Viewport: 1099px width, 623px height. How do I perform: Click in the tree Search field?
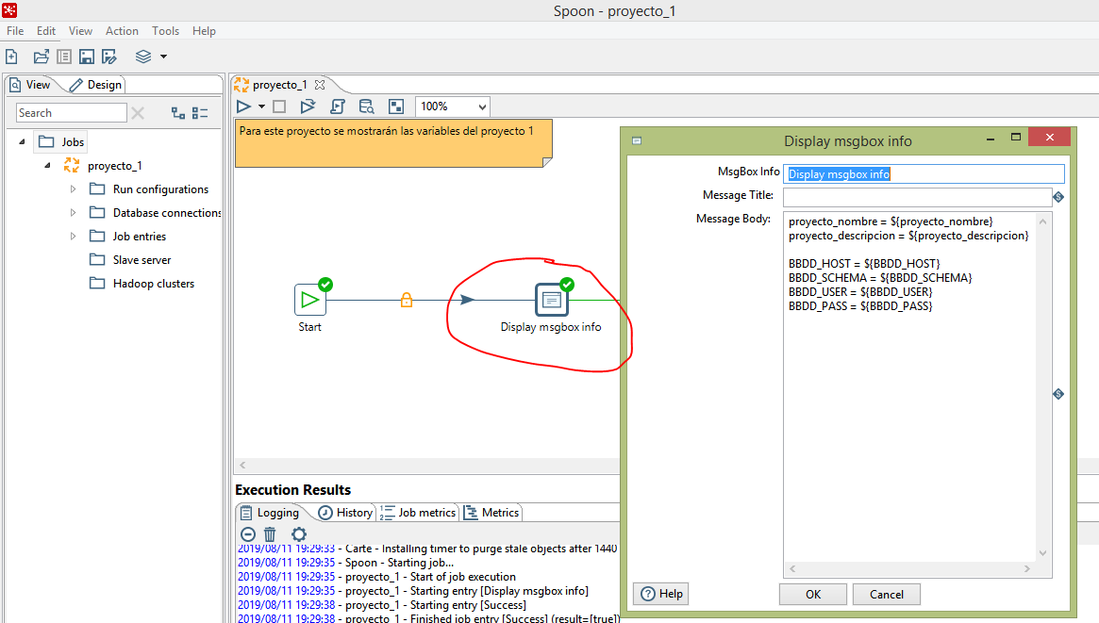71,113
